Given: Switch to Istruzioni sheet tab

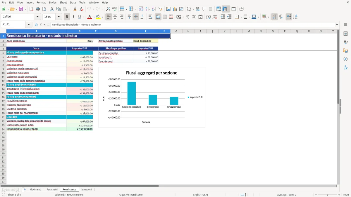Looking at the screenshot, I should 87,189.
